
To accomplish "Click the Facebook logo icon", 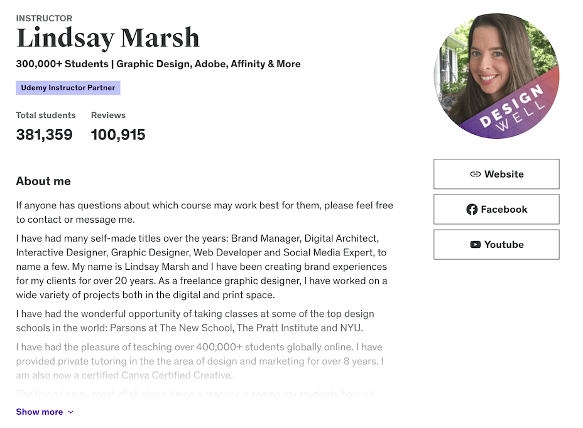I will point(472,210).
